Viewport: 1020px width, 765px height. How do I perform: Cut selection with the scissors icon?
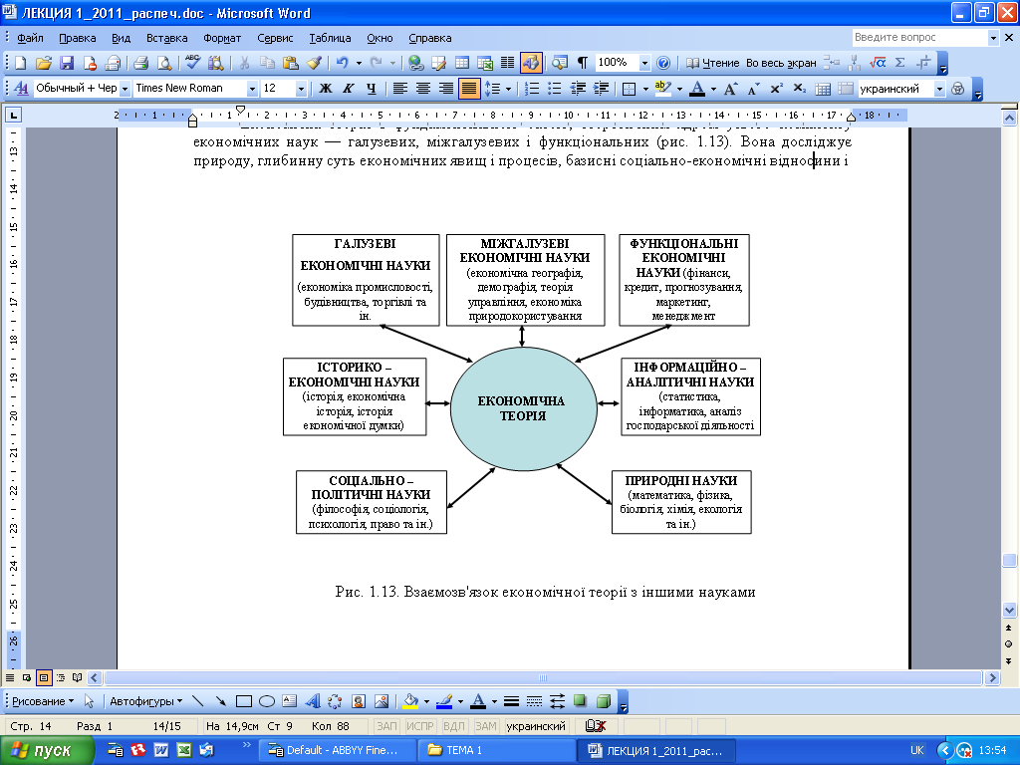pos(245,63)
